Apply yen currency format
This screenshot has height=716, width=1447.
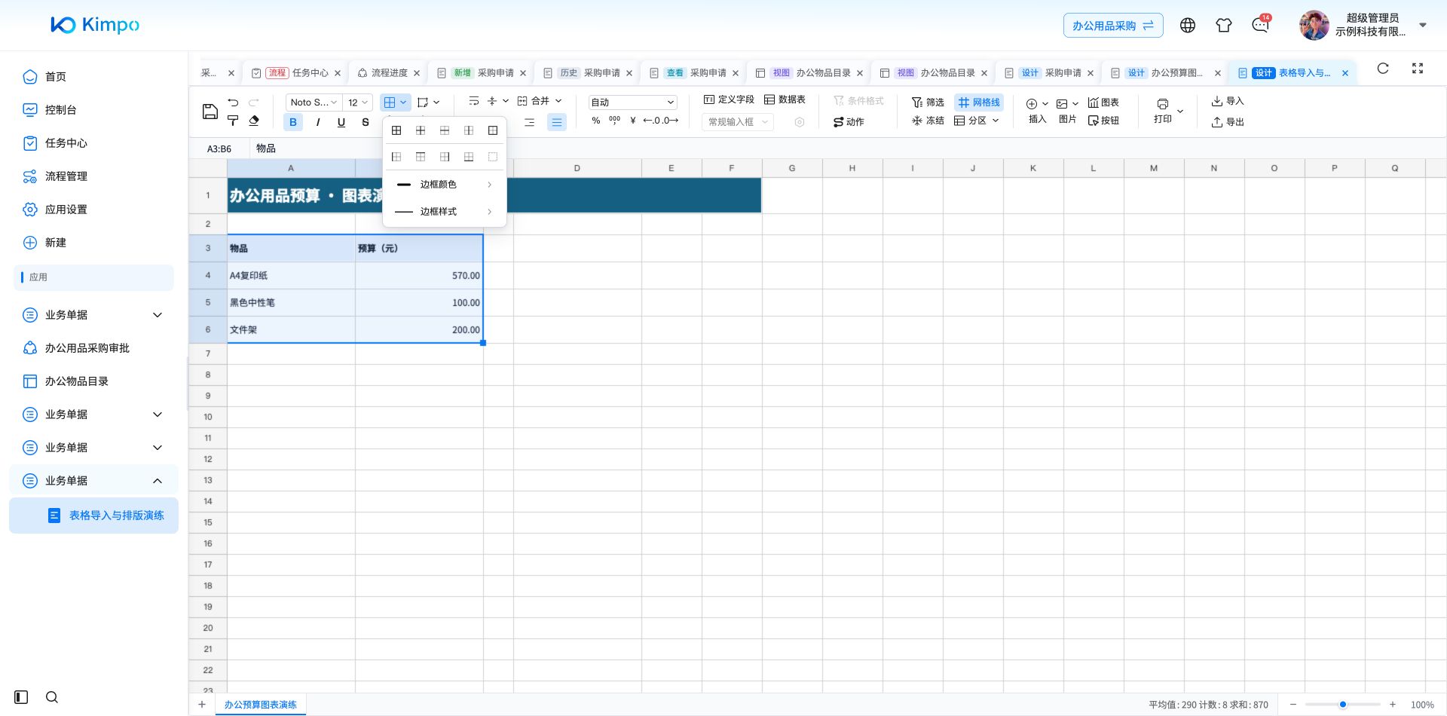633,121
